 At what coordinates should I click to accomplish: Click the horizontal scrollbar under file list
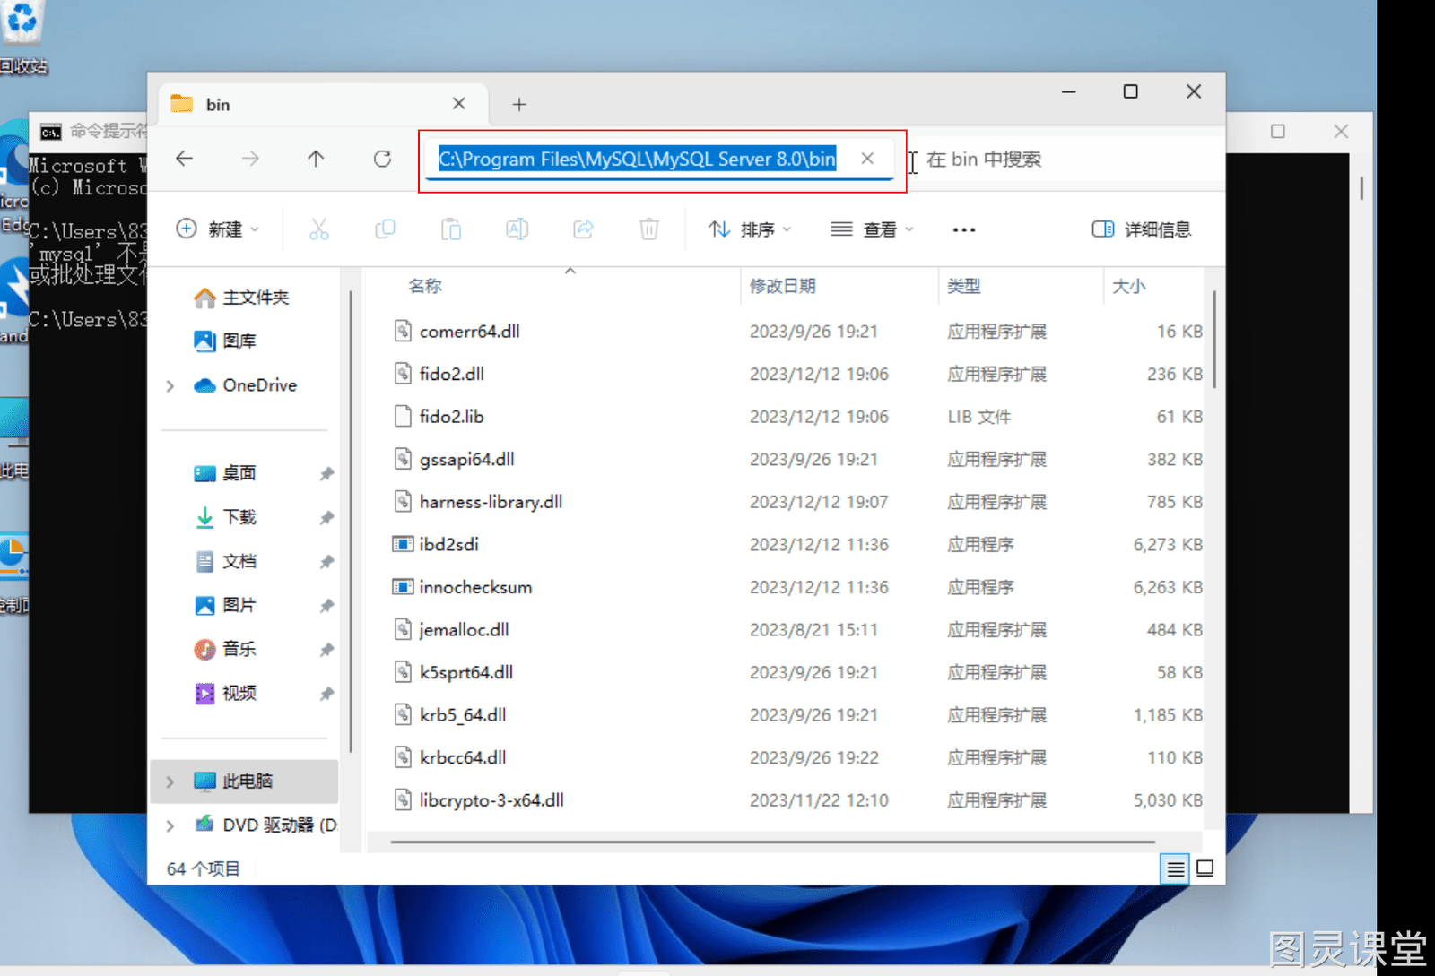773,842
